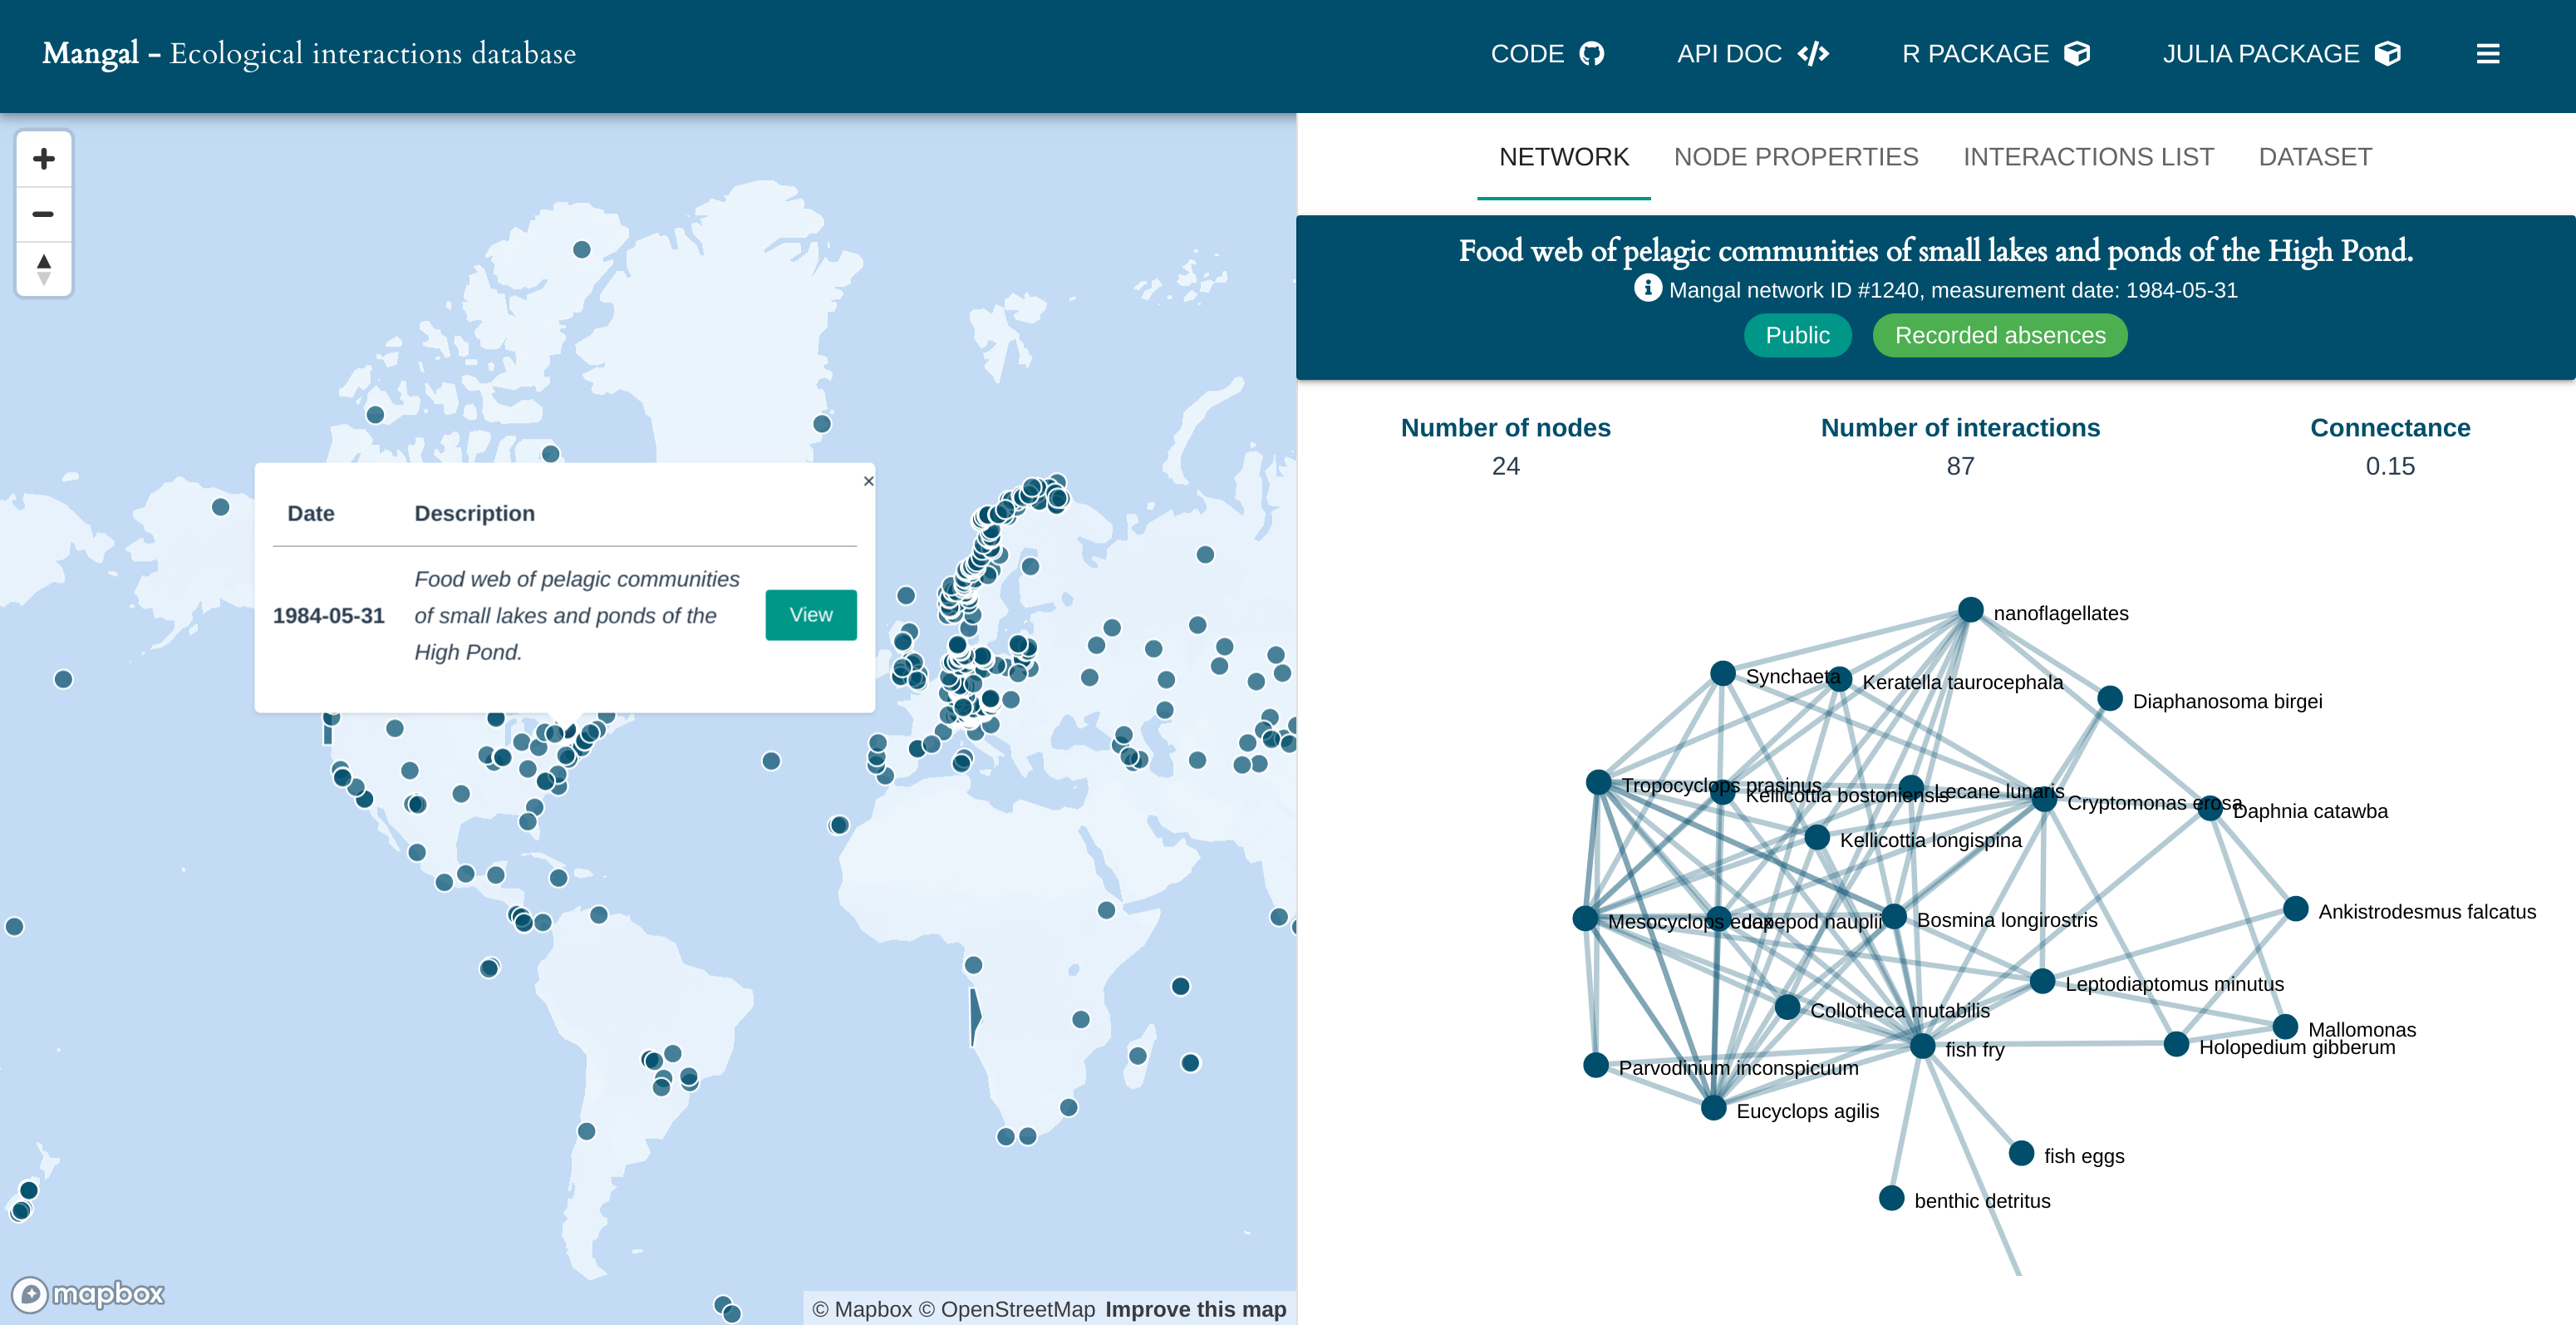Switch to the NODE PROPERTIES tab
This screenshot has height=1325, width=2576.
[1795, 157]
